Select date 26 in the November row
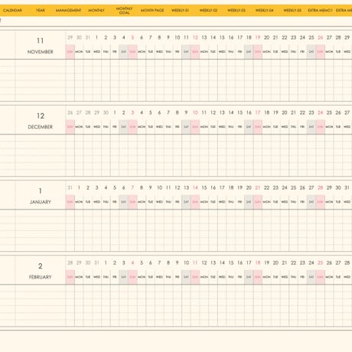 click(x=321, y=37)
